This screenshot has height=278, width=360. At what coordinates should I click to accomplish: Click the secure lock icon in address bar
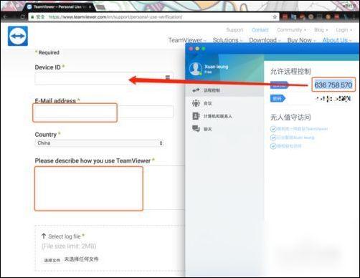[32, 17]
